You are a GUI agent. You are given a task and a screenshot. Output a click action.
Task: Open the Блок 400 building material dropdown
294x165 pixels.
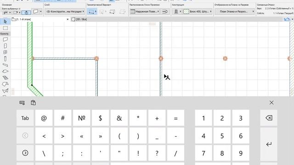coord(197,11)
